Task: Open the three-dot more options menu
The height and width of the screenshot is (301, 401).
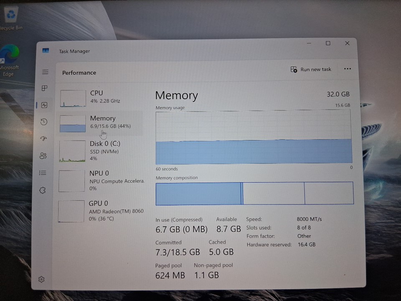Action: click(x=347, y=69)
